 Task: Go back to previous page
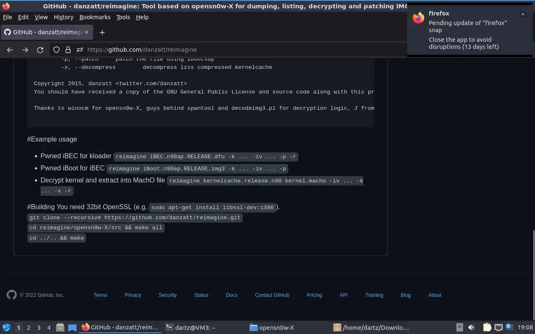click(x=10, y=50)
